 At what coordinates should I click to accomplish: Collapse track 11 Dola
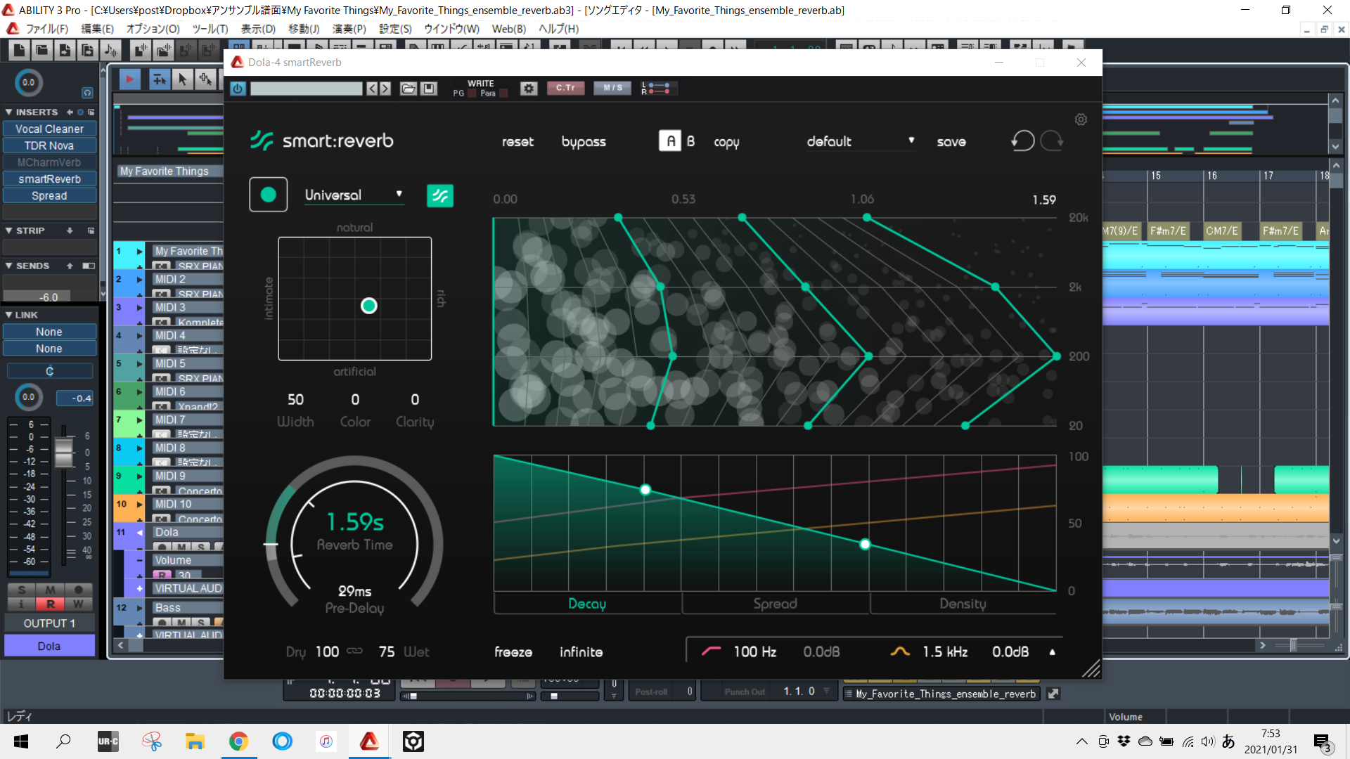139,532
